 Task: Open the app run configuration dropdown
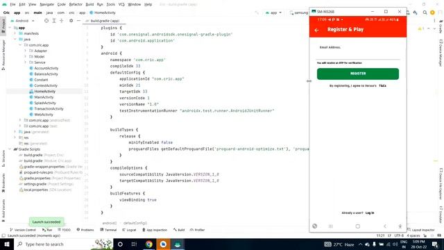tap(273, 12)
